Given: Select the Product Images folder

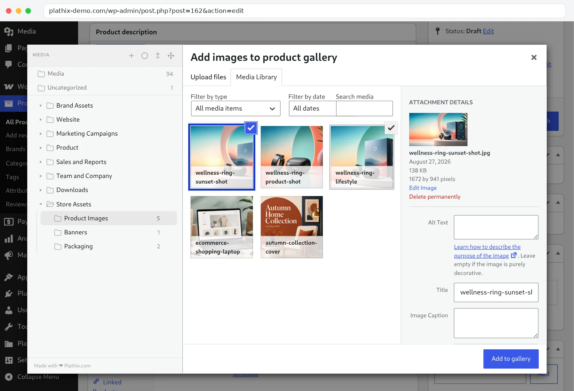Looking at the screenshot, I should pos(109,218).
